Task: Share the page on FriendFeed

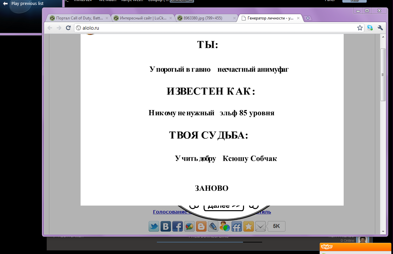Action: tap(236, 226)
